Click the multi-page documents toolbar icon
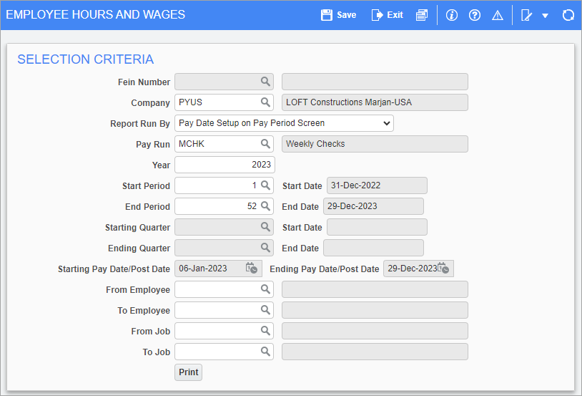This screenshot has width=582, height=396. coord(422,15)
